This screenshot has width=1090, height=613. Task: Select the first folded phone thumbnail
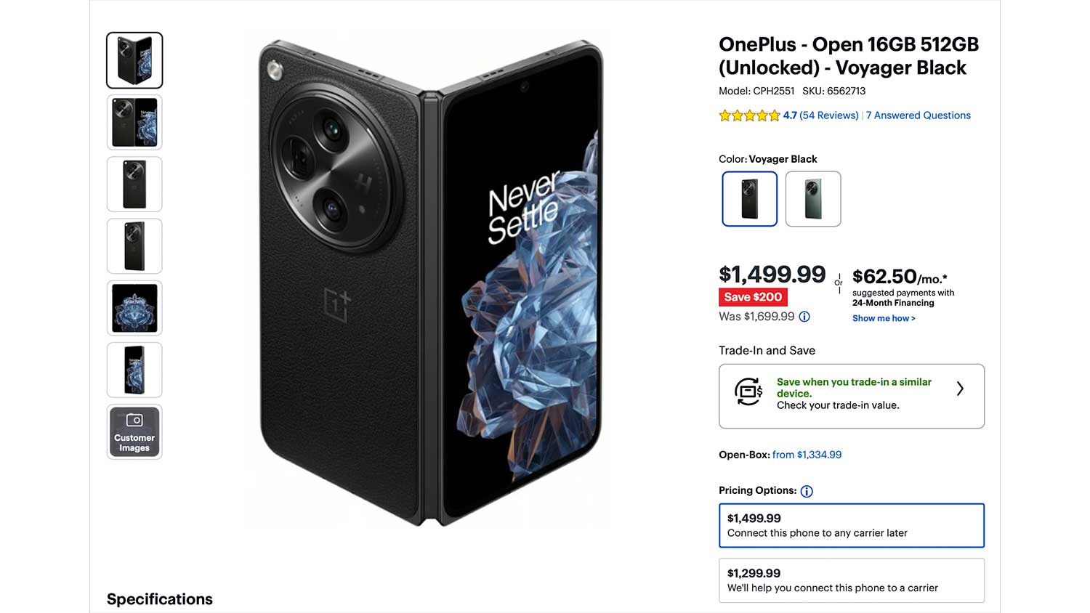tap(134, 60)
